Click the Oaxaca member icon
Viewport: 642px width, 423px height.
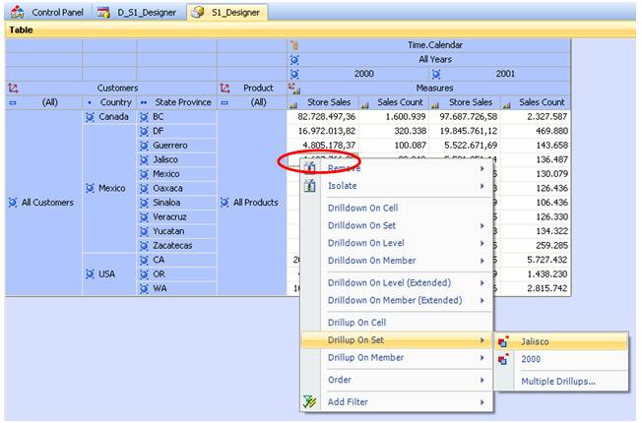(144, 189)
